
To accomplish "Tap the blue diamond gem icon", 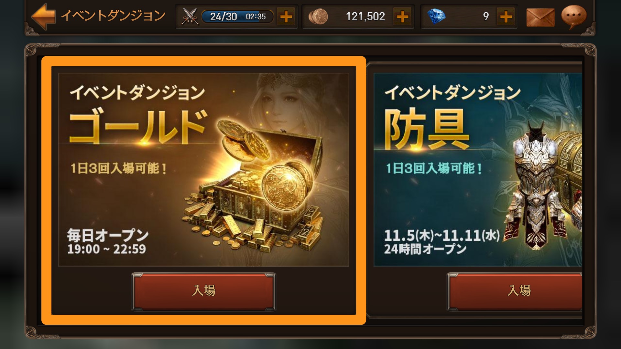I will pos(436,16).
